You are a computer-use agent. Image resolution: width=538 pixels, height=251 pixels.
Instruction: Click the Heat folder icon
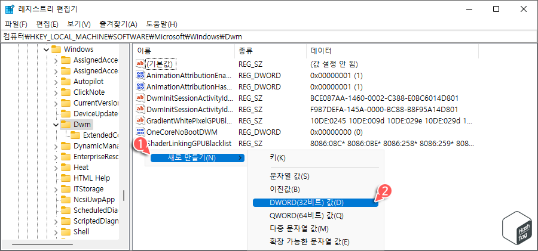click(x=66, y=167)
